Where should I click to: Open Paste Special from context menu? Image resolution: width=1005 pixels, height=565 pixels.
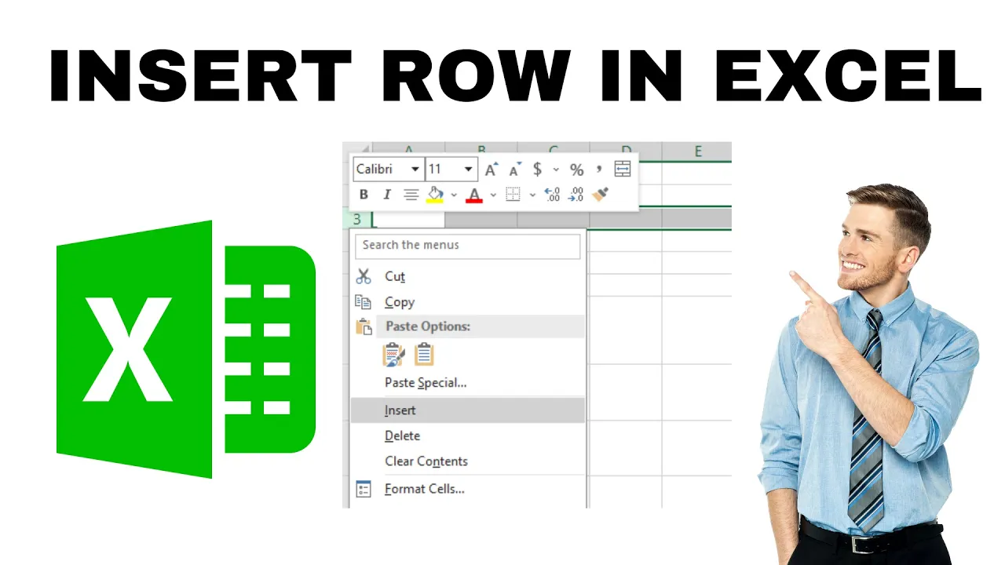pos(468,383)
